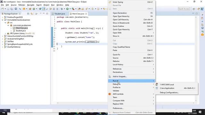The width and height of the screenshot is (205, 115).
Task: Click Last Edit Location toolbar icon
Action: click(x=104, y=9)
